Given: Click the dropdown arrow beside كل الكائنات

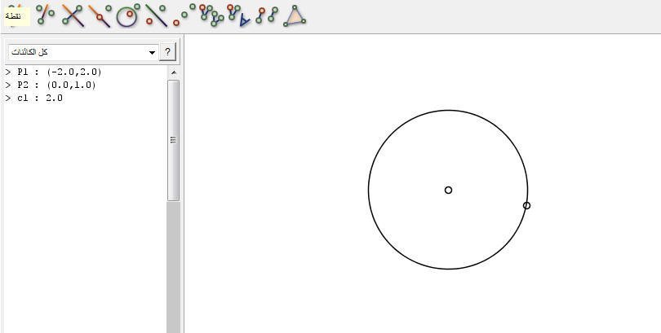Looking at the screenshot, I should pos(152,53).
